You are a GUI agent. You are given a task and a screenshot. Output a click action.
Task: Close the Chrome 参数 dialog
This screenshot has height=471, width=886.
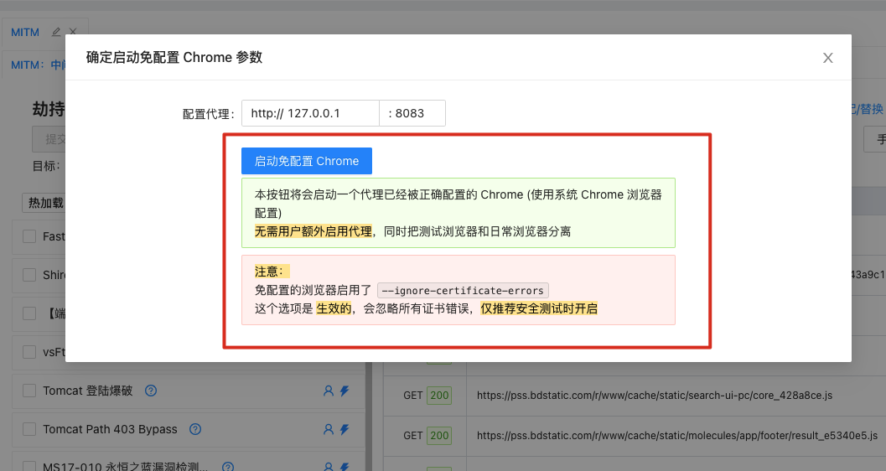(x=828, y=58)
